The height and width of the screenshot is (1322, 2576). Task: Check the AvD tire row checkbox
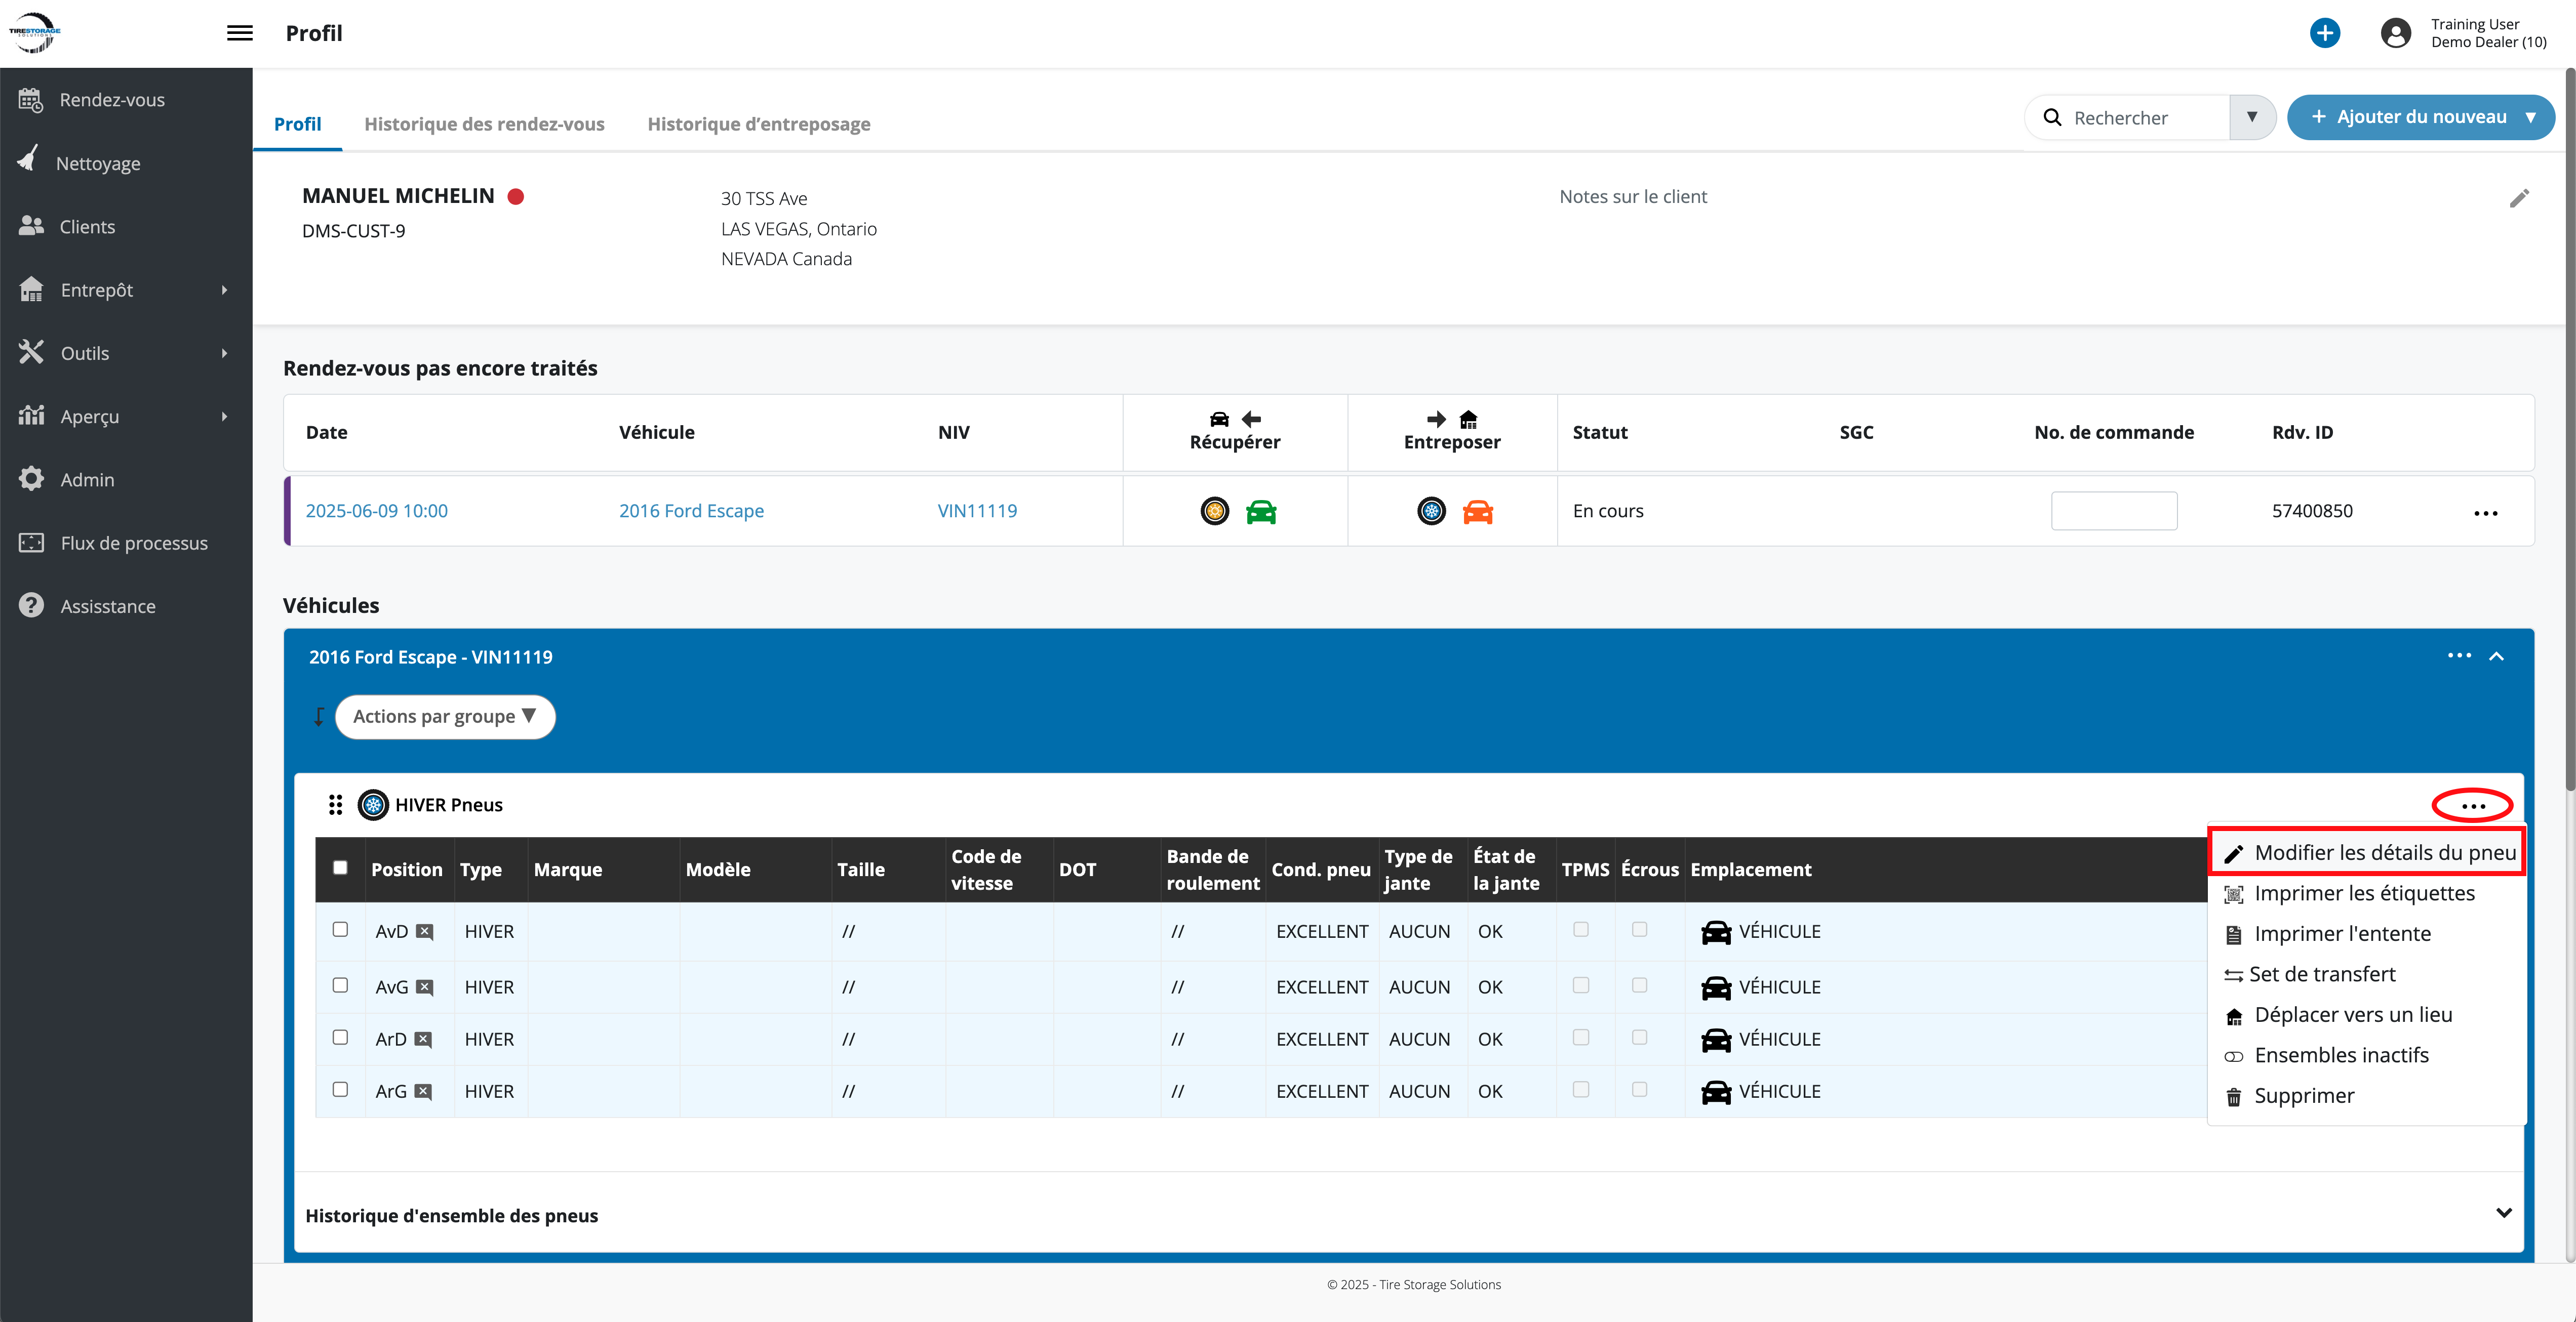(x=340, y=929)
